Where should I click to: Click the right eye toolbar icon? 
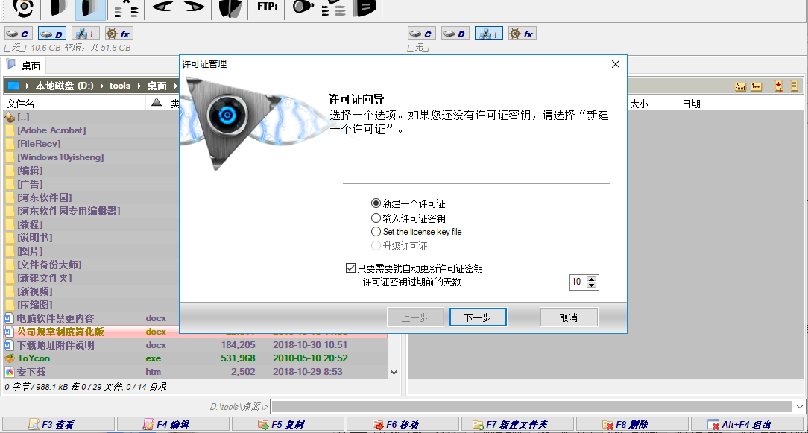(195, 7)
